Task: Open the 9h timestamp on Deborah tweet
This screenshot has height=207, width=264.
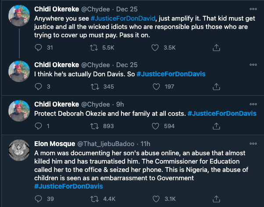Action: tap(120, 104)
